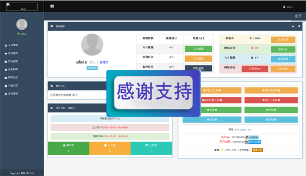Open 自动签到 in the sidebar
The height and width of the screenshot is (176, 306).
13,53
